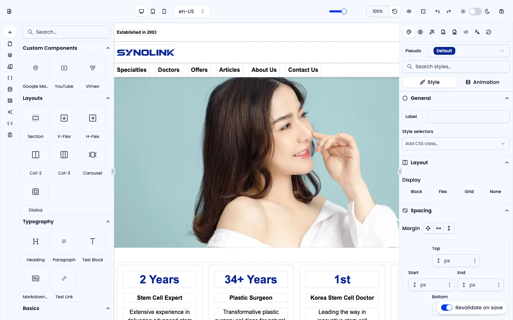Click the Specialties menu item on the page
The height and width of the screenshot is (320, 513).
(x=132, y=70)
